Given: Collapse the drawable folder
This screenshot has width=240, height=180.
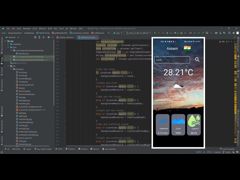Looking at the screenshot, I should click(11, 69).
